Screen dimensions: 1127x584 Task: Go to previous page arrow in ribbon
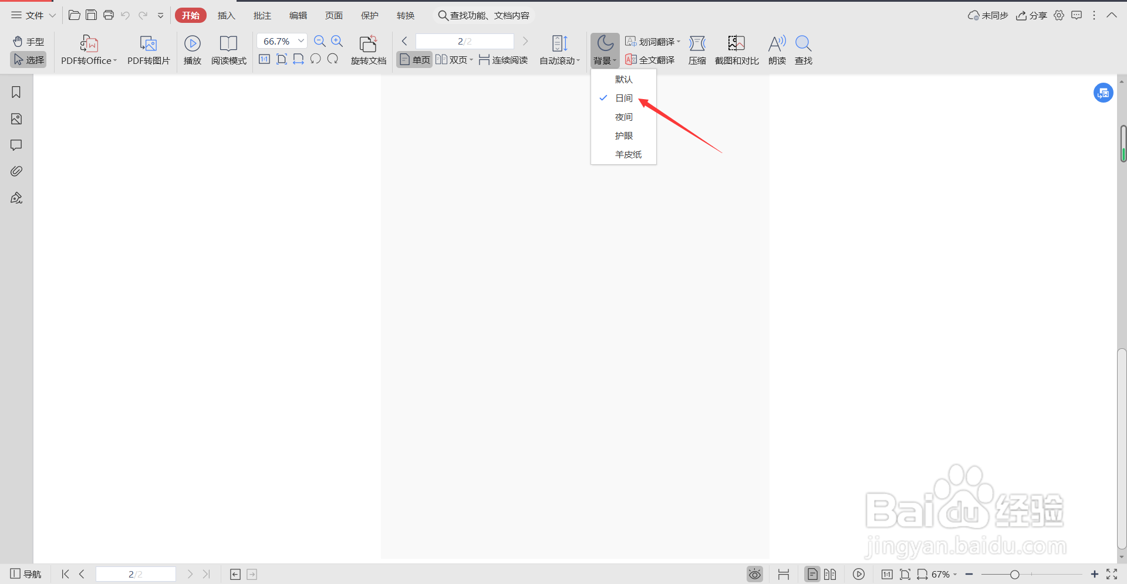[x=404, y=41]
